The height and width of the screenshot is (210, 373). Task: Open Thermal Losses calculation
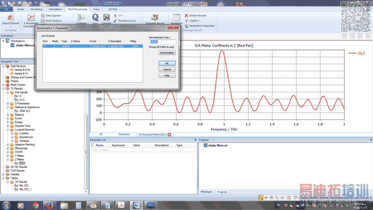click(124, 21)
